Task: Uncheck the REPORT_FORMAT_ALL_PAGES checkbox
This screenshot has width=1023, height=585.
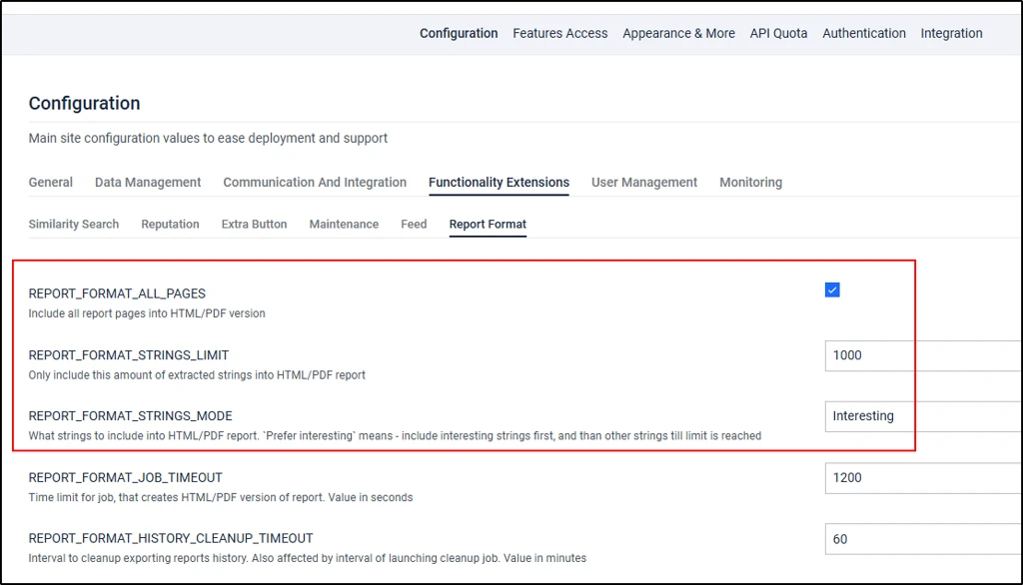Action: pos(832,290)
